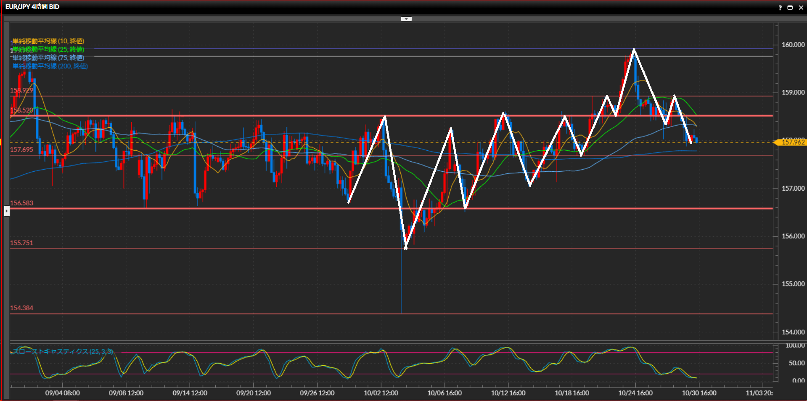Image resolution: width=807 pixels, height=401 pixels.
Task: Maximize the EUR/JPY chart window
Action: pyautogui.click(x=790, y=8)
